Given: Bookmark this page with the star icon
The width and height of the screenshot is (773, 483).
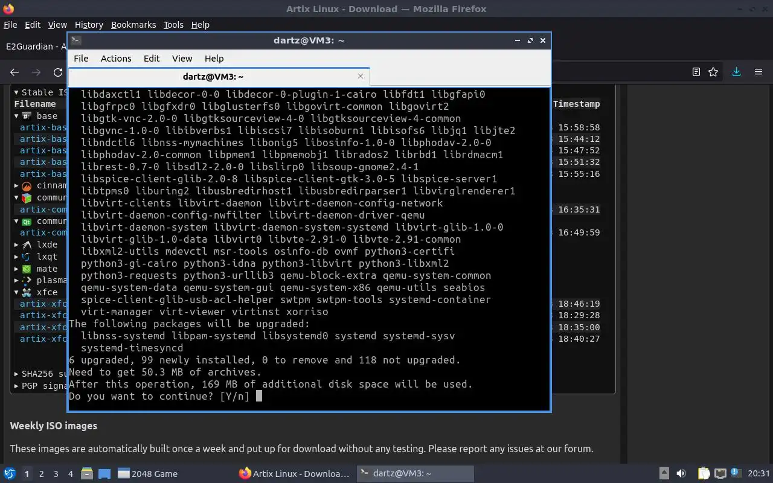Looking at the screenshot, I should tap(713, 72).
